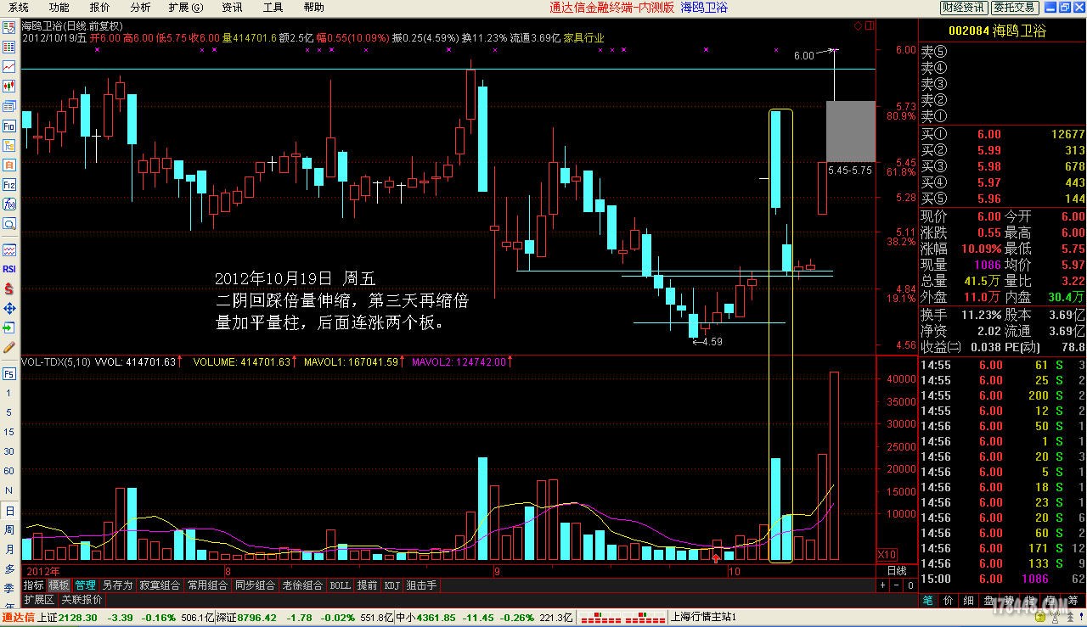Open the 扩展 menu
The image size is (1087, 627).
coord(185,8)
